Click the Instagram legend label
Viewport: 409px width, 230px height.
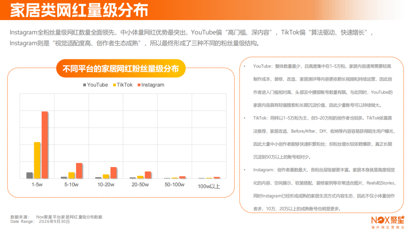tap(153, 85)
